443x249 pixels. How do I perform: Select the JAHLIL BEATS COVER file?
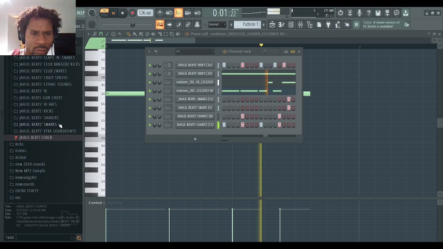point(36,138)
